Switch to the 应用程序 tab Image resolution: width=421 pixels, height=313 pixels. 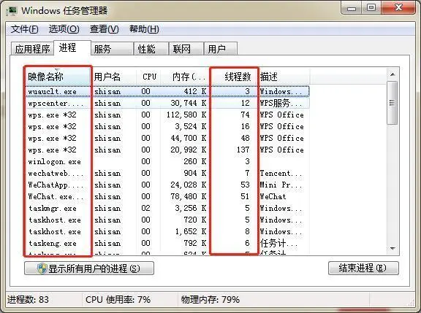(x=32, y=49)
